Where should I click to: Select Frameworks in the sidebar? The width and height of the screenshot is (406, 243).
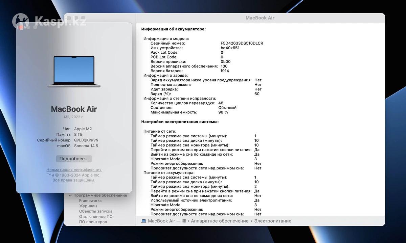(90, 200)
